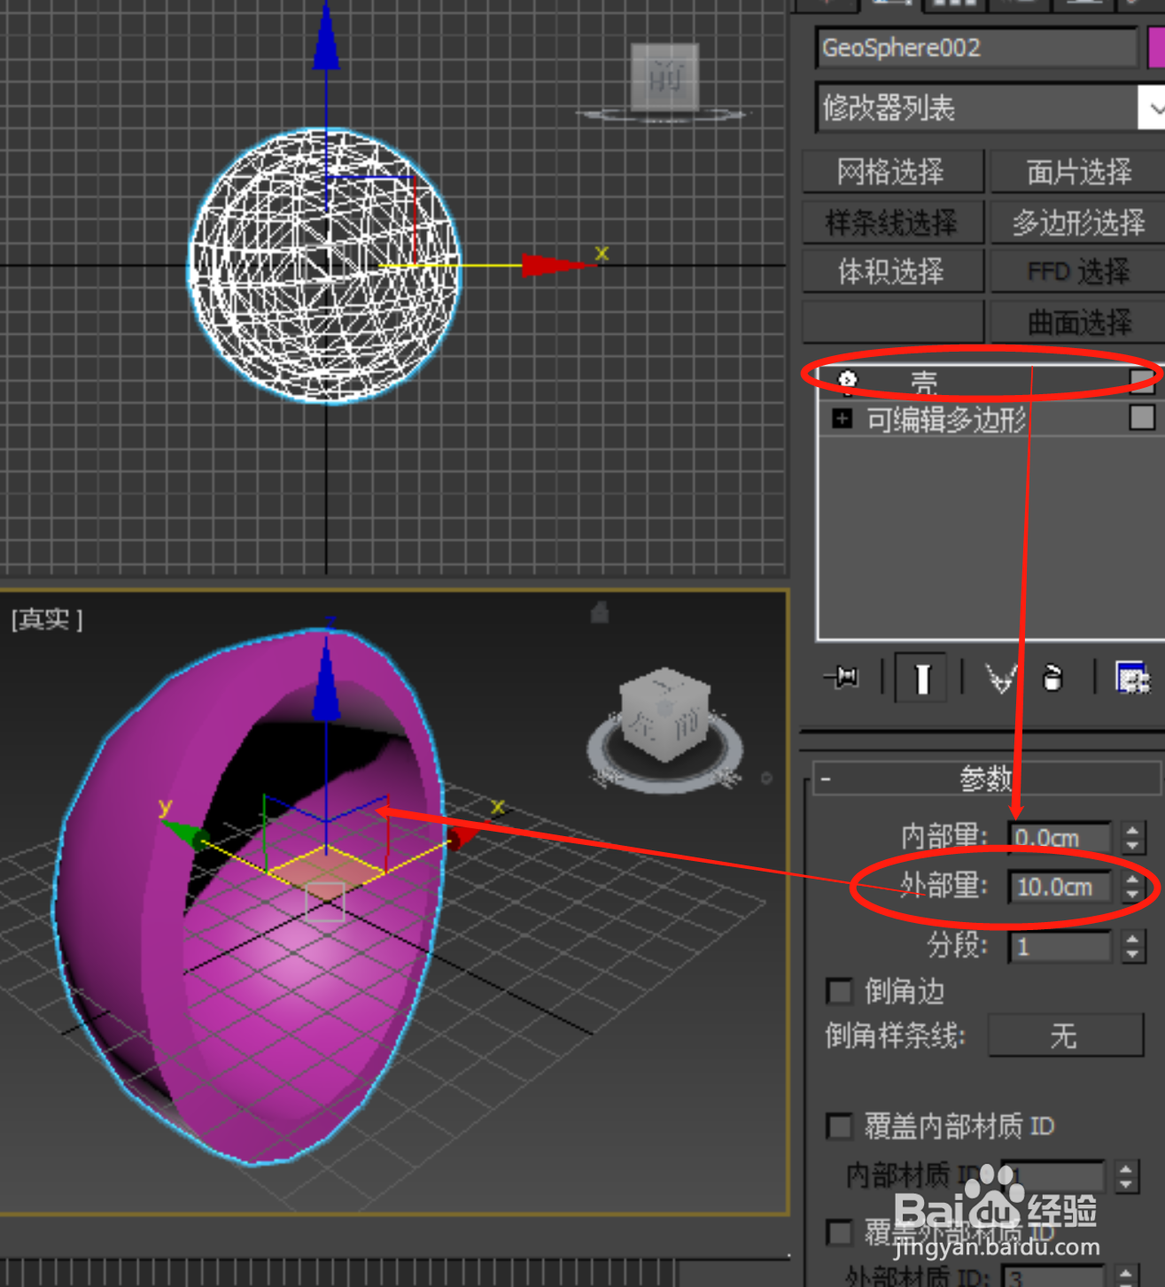Increase 外部量 using its spinner arrow
1165x1287 pixels.
coord(1132,880)
